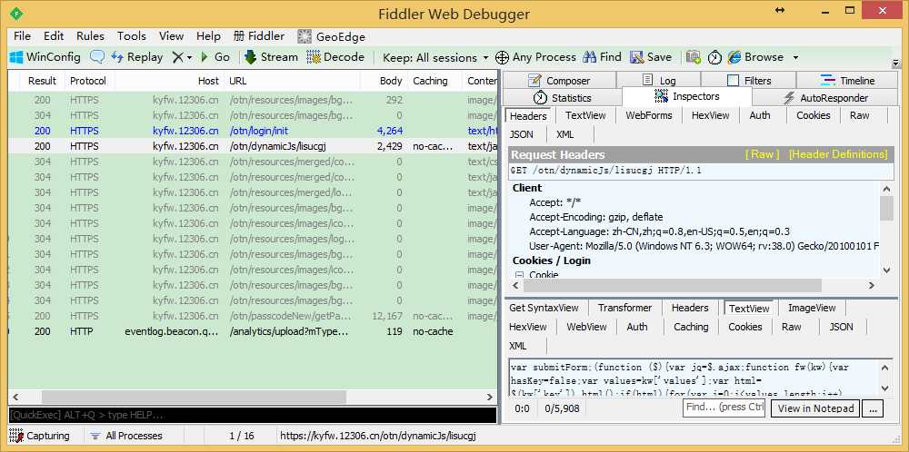
Task: Toggle the Capturing status indicator
Action: pos(39,436)
